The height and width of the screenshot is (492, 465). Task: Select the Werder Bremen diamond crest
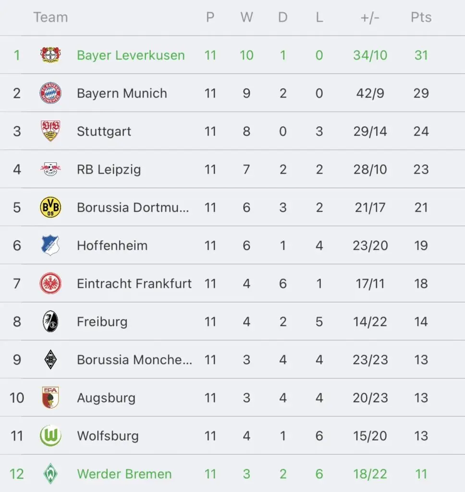click(50, 473)
